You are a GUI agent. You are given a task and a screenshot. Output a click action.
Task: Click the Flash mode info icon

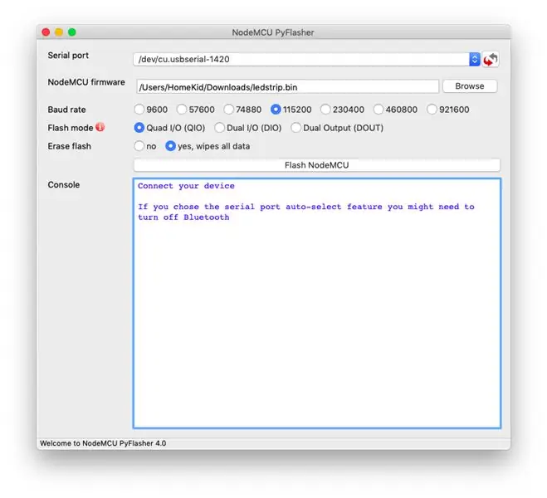pyautogui.click(x=100, y=127)
